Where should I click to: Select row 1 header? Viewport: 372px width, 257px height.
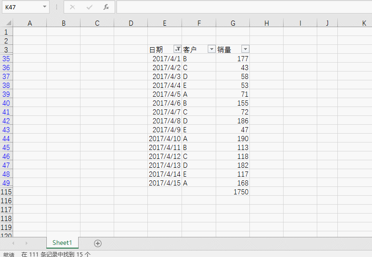(x=7, y=32)
